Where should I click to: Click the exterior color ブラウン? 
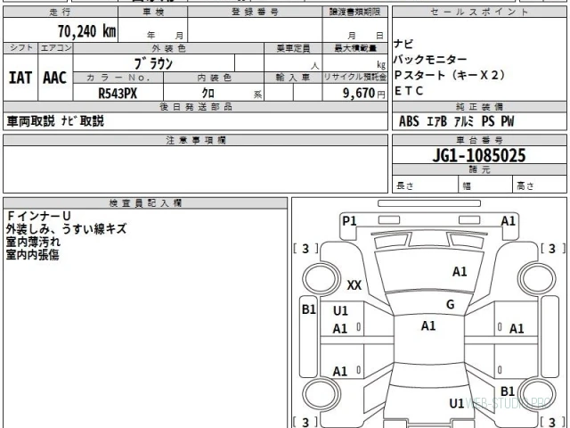[x=153, y=63]
